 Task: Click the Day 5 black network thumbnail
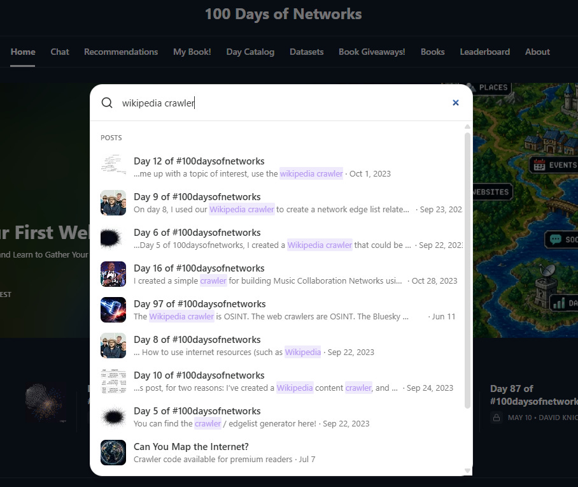(x=113, y=417)
